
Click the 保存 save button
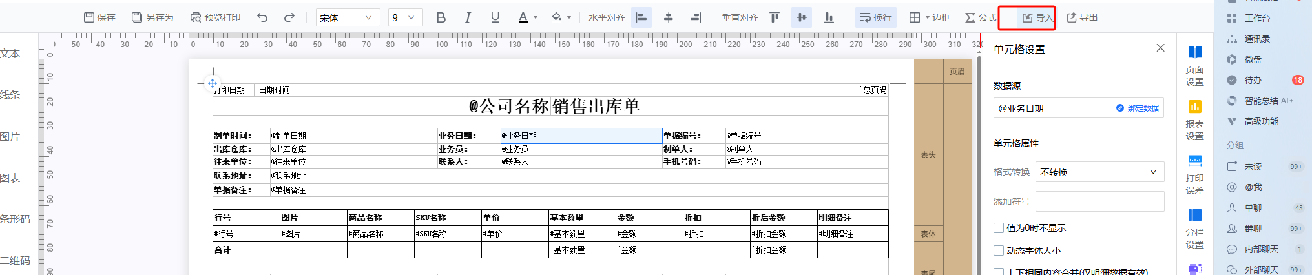tap(99, 17)
